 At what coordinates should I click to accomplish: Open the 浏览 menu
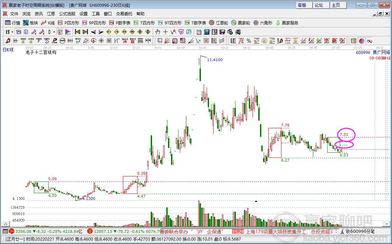click(26, 14)
